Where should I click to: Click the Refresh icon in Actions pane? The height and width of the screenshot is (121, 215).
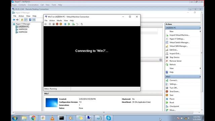(x=167, y=65)
